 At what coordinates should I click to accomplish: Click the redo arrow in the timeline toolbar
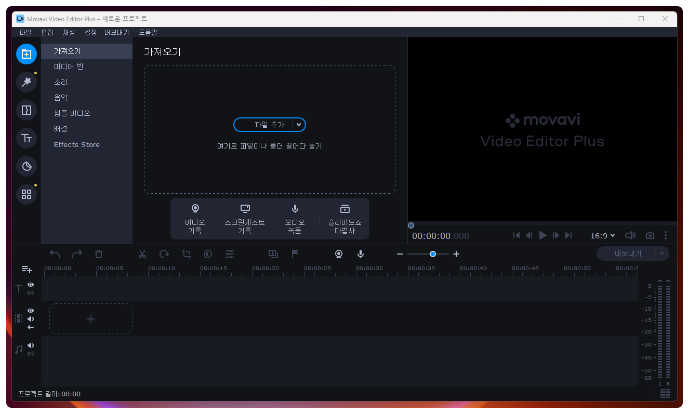click(77, 254)
